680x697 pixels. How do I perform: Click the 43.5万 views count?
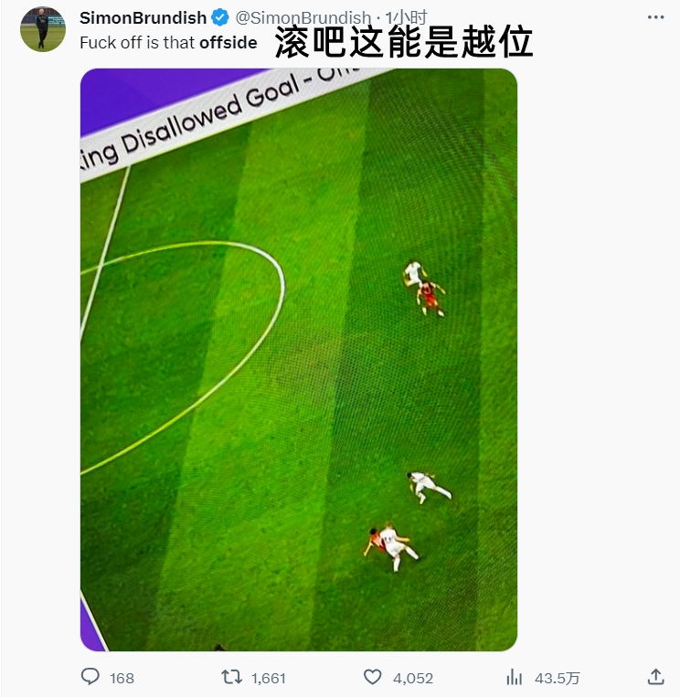click(558, 678)
